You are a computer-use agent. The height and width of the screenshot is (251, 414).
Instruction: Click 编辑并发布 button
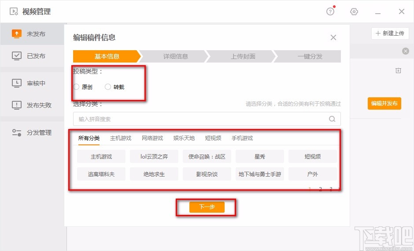384,103
